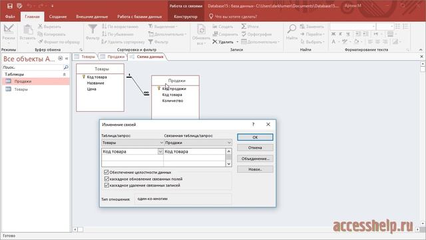Toggle Обеспечение целостности данных checkbox

tap(106, 172)
